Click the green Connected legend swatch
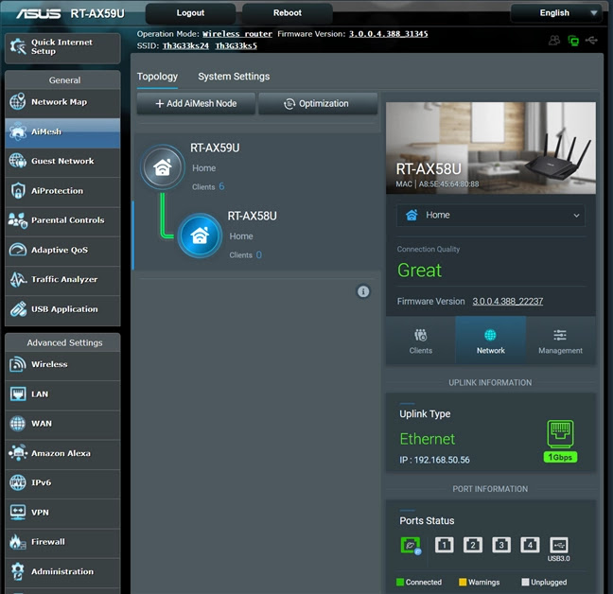The width and height of the screenshot is (613, 594). 400,583
